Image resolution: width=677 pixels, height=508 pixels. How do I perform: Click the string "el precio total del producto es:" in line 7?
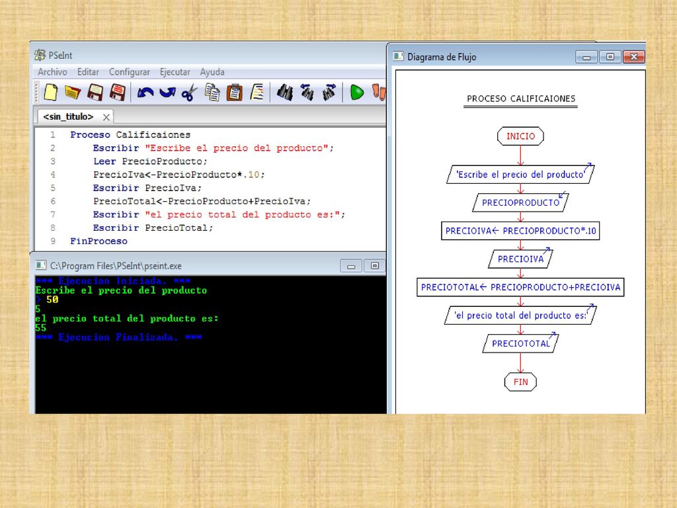(x=242, y=215)
